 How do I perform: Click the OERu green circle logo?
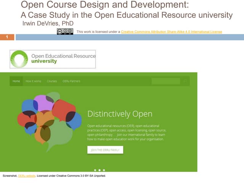pyautogui.click(x=19, y=59)
